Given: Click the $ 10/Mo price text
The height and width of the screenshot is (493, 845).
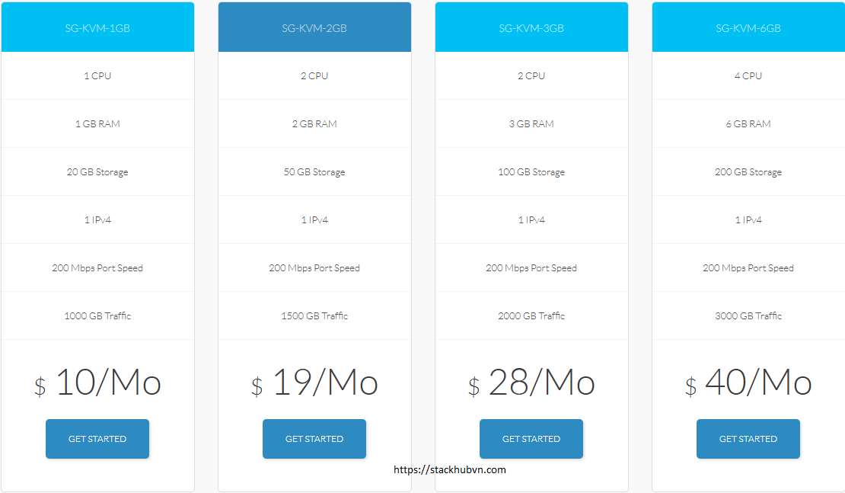Looking at the screenshot, I should coord(97,383).
